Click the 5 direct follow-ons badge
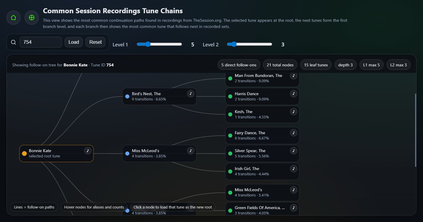The height and width of the screenshot is (222, 423). 239,65
